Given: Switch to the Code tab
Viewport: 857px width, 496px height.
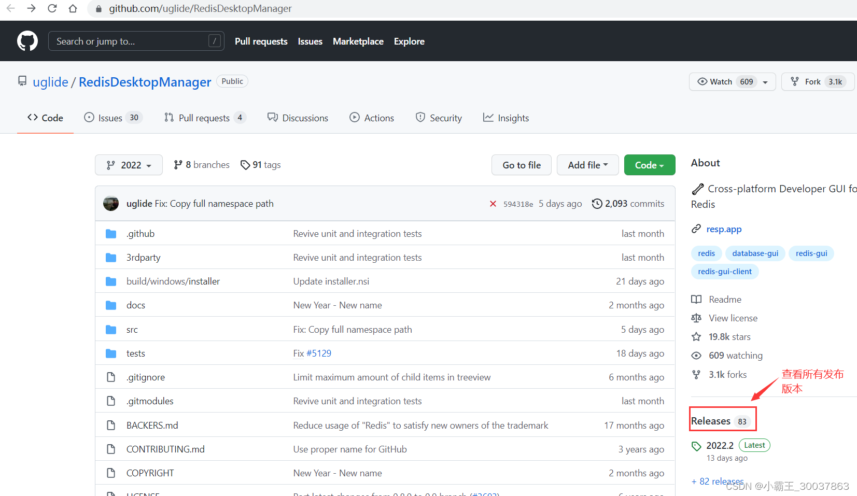Looking at the screenshot, I should tap(45, 118).
